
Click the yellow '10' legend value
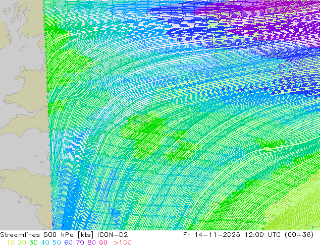pyautogui.click(x=10, y=243)
